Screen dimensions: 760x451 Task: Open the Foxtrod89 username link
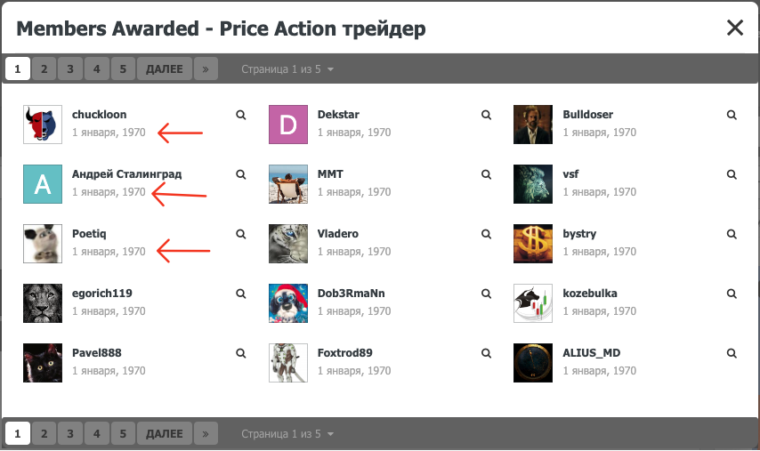coord(344,352)
